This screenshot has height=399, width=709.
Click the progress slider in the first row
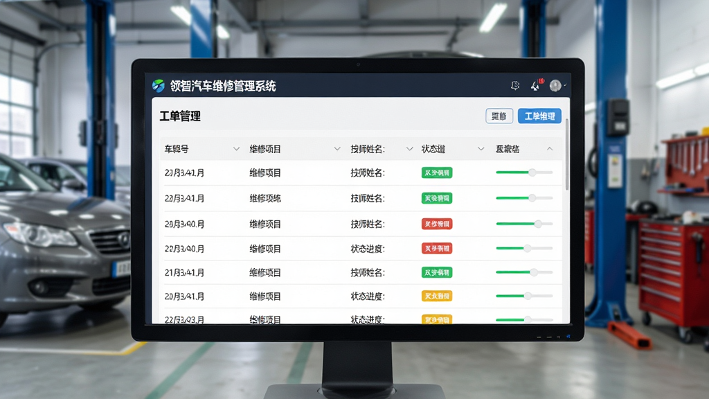524,172
